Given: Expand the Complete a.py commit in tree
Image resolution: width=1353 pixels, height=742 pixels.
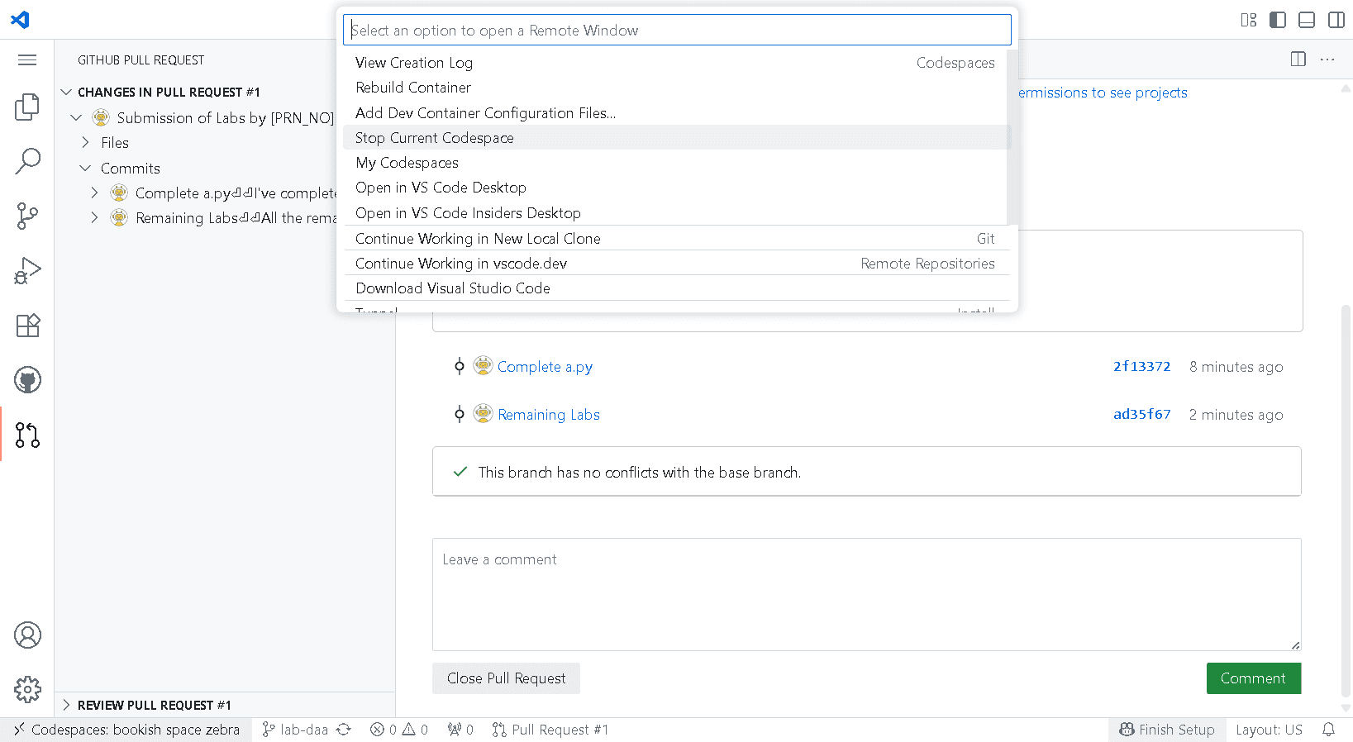Looking at the screenshot, I should [94, 193].
